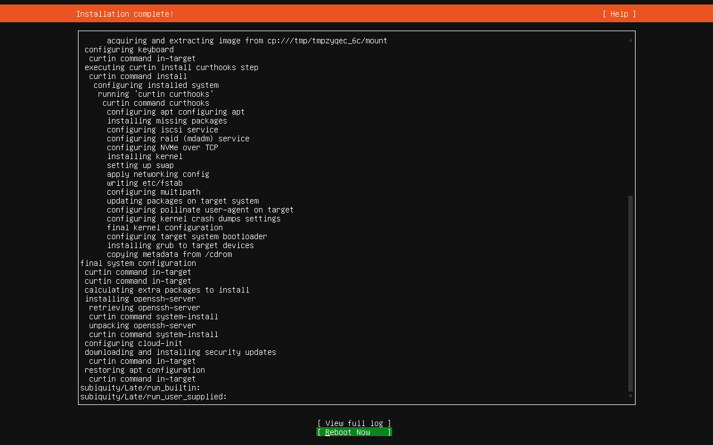Image resolution: width=713 pixels, height=445 pixels.
Task: Open View full log
Action: pos(354,423)
